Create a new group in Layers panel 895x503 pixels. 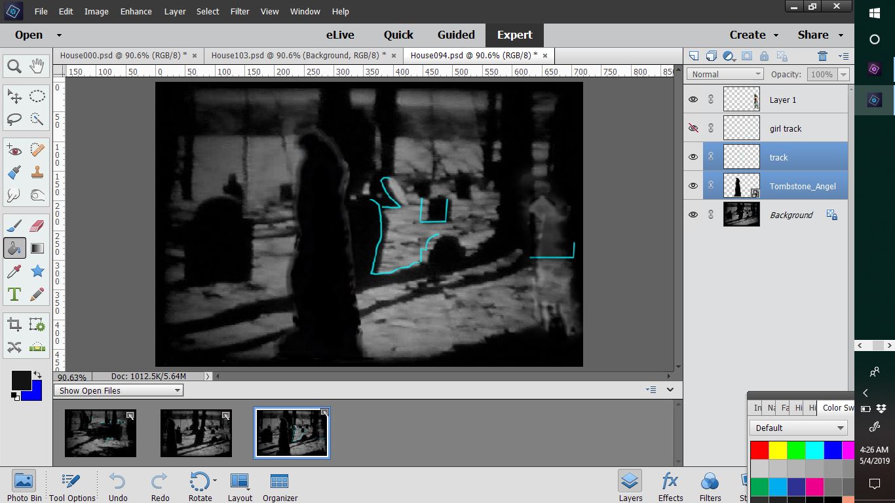[x=712, y=56]
